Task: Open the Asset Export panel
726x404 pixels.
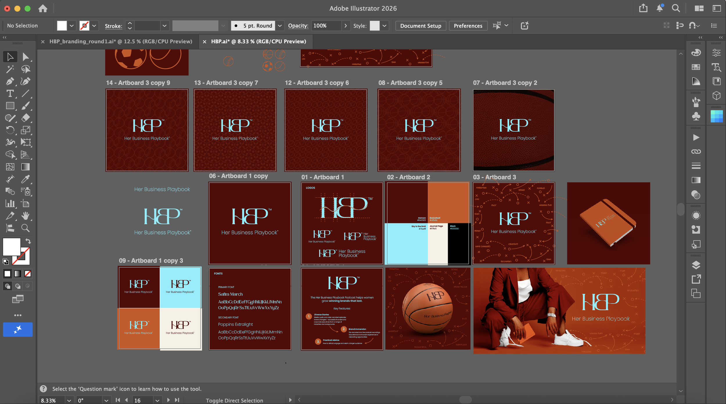Action: 696,279
